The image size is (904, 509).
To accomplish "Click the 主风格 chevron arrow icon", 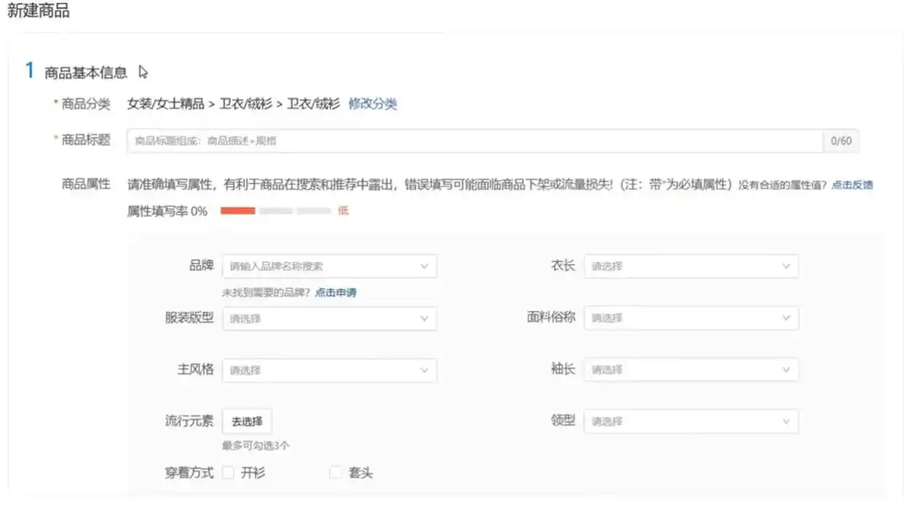I will (x=424, y=370).
